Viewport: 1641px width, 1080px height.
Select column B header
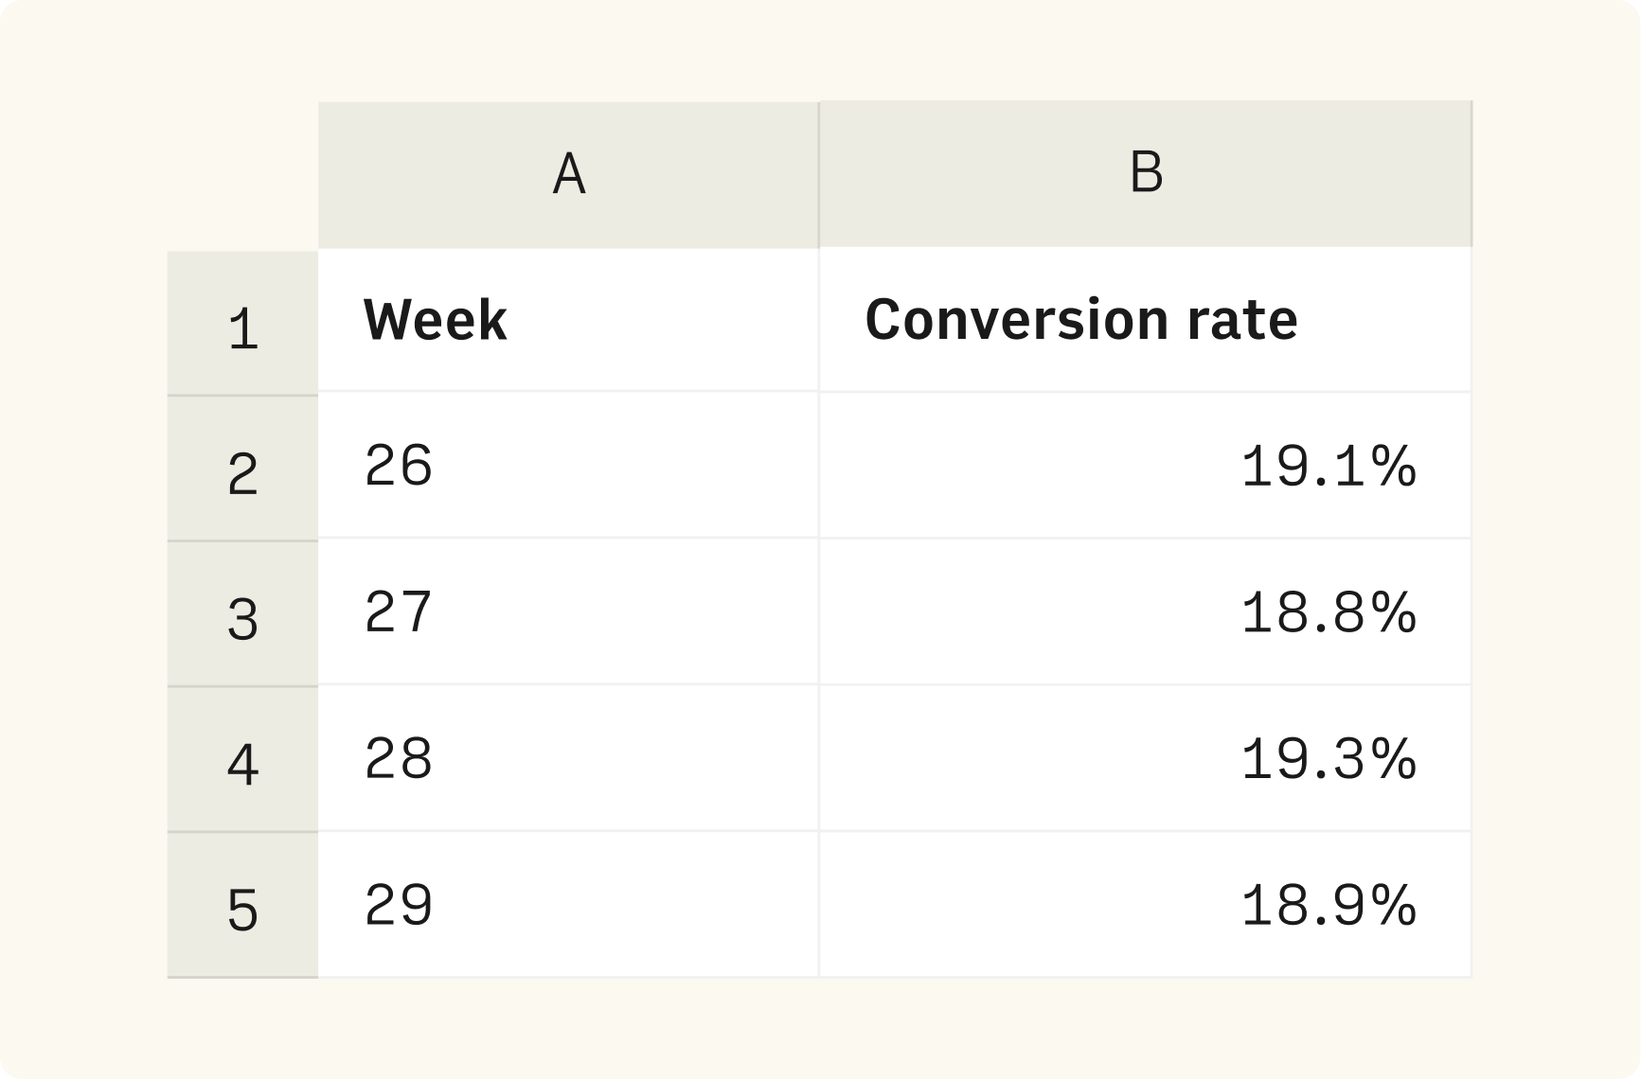1146,175
